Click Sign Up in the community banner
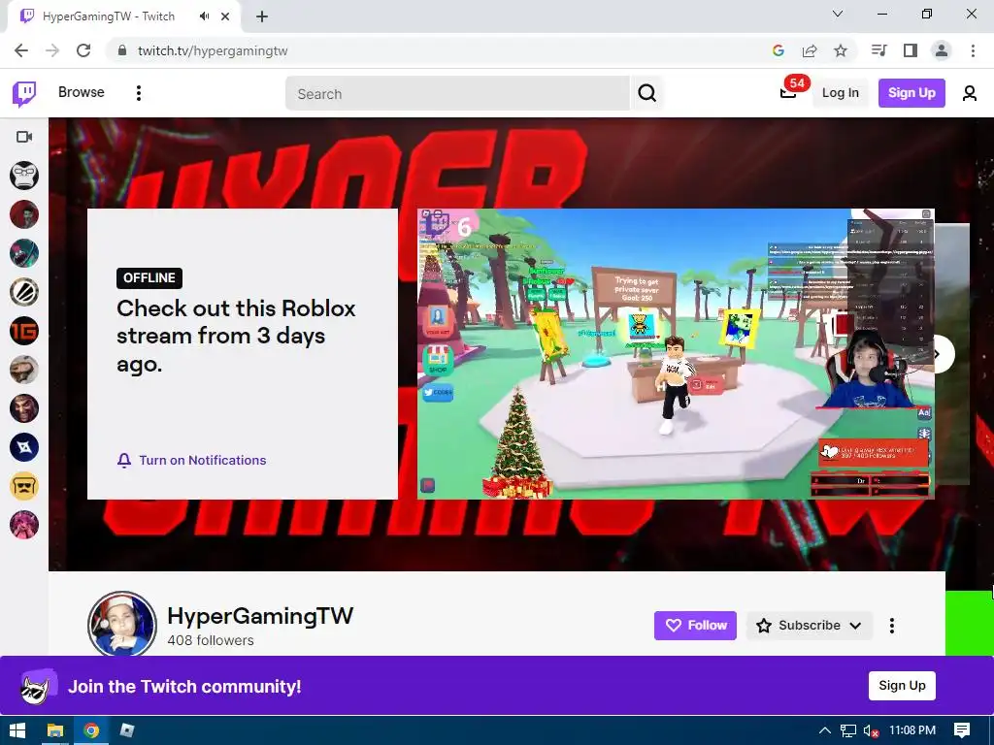Image resolution: width=994 pixels, height=745 pixels. tap(902, 686)
